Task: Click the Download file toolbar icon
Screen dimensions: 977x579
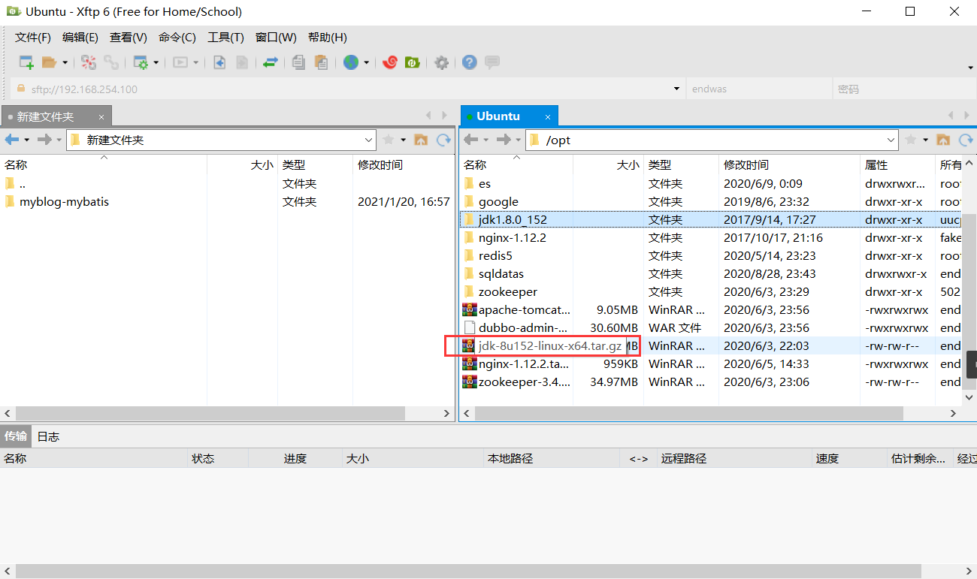Action: pyautogui.click(x=219, y=62)
